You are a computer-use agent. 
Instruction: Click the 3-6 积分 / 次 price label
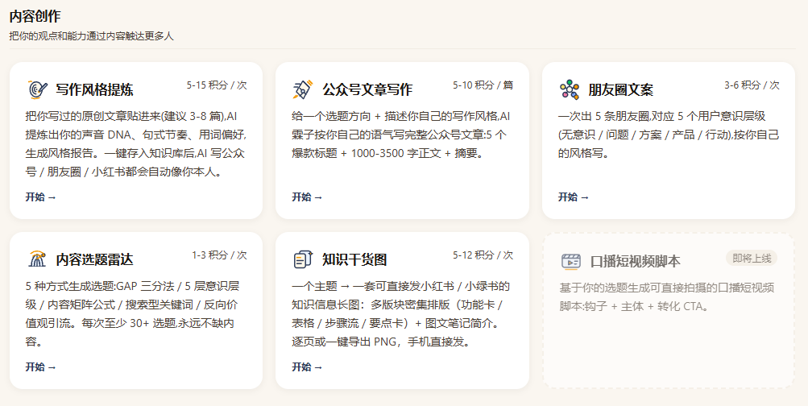click(752, 85)
